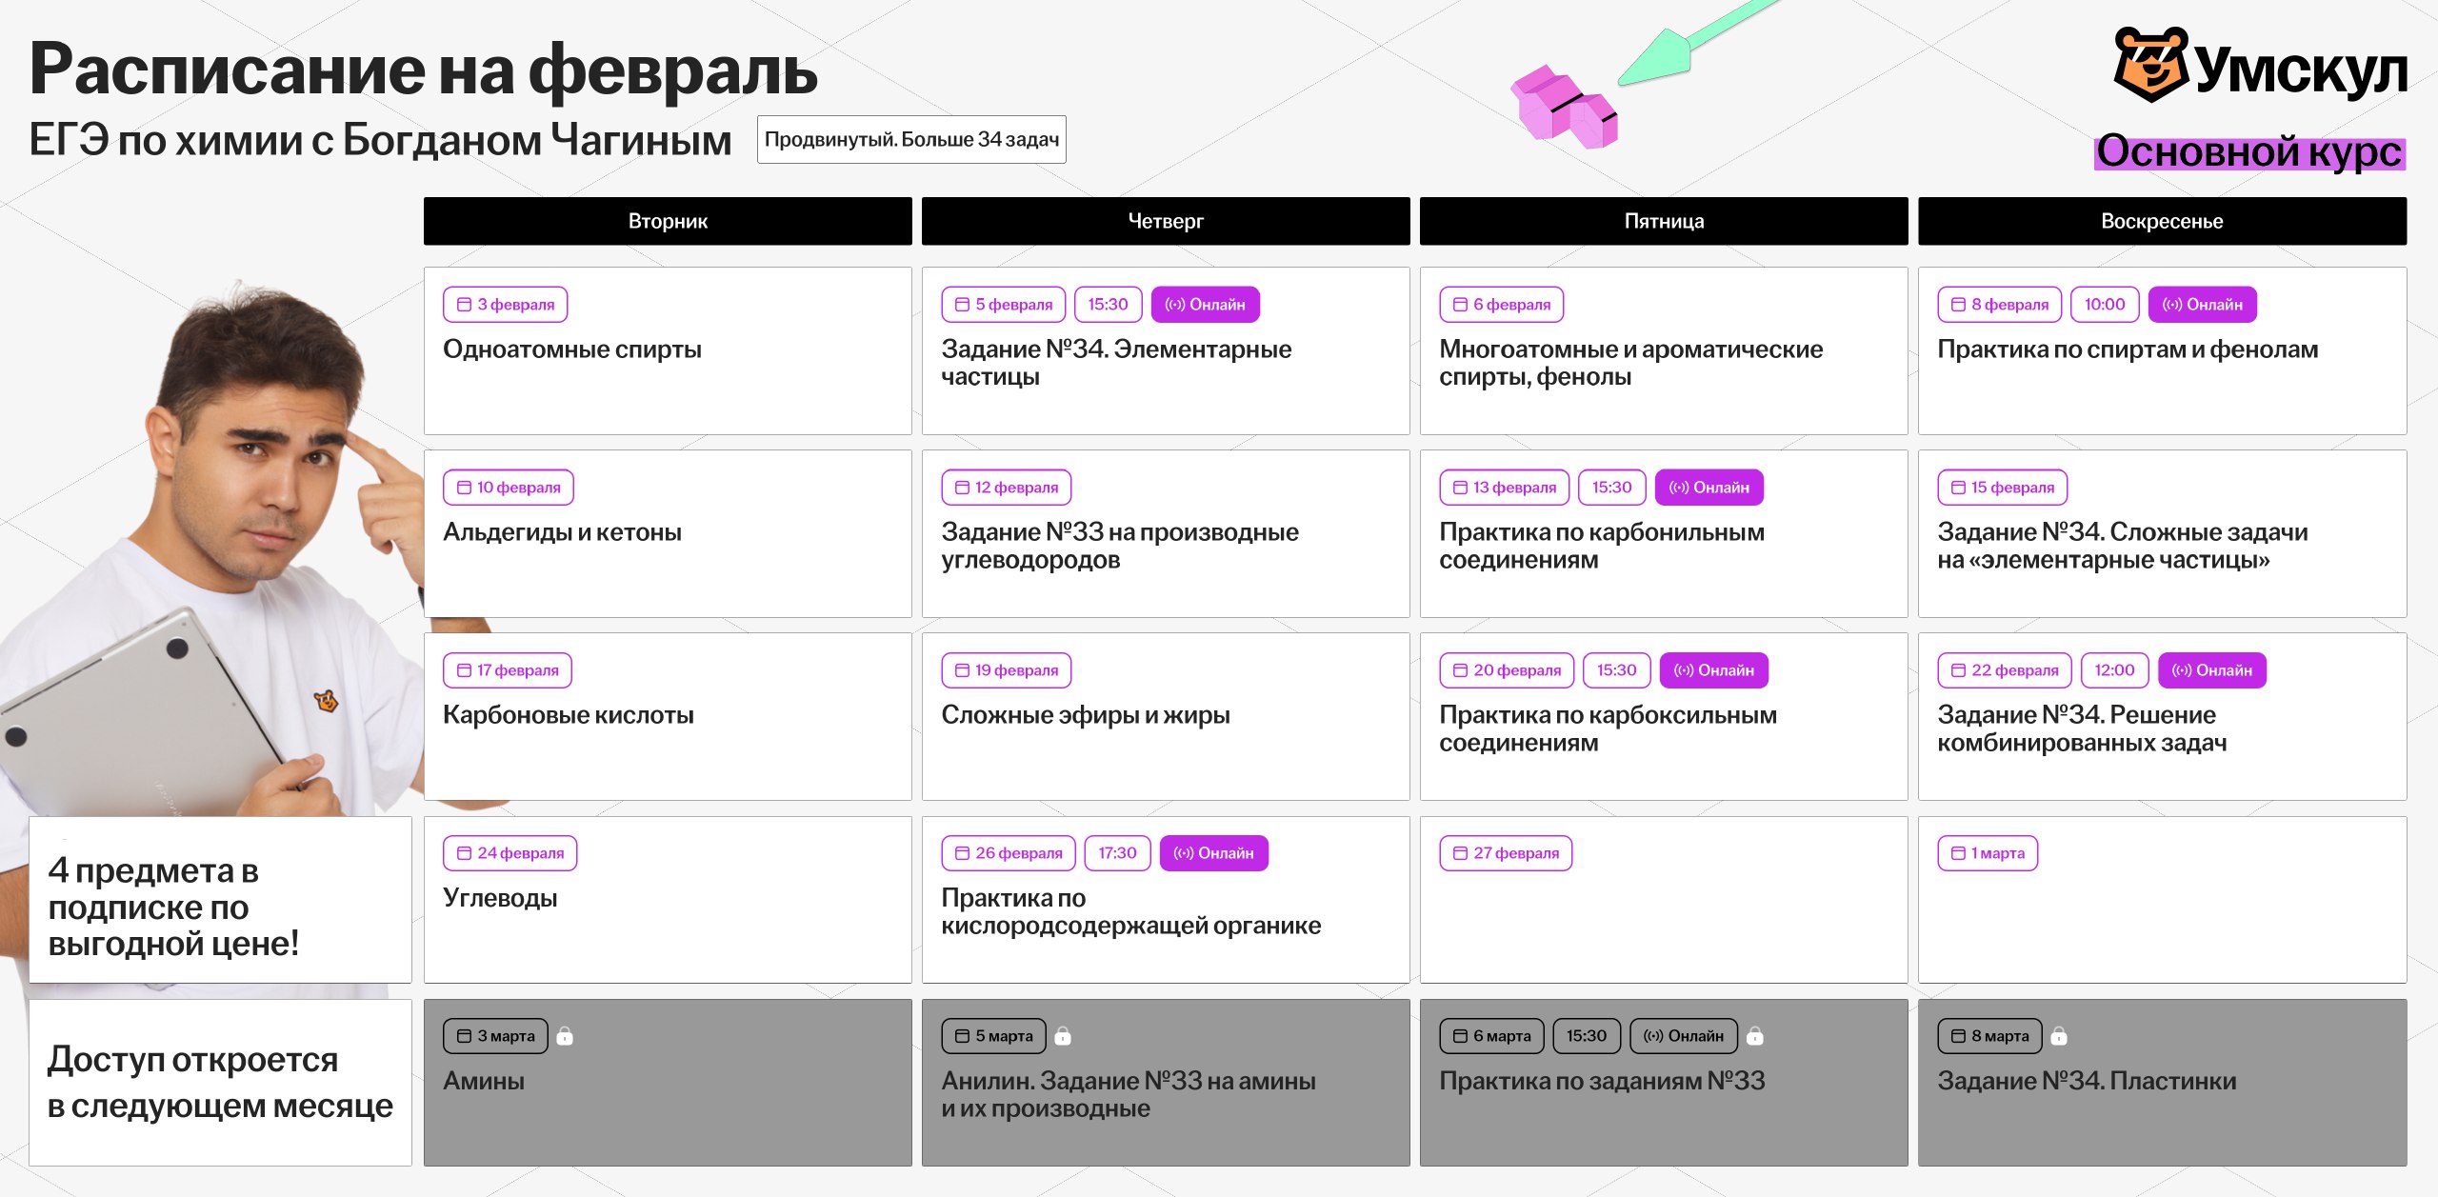The height and width of the screenshot is (1197, 2438).
Task: Click the Продвинутый. Больше 34 задач tag
Action: pyautogui.click(x=911, y=140)
